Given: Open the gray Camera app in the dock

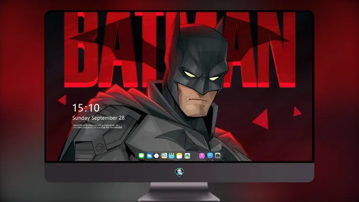Looking at the screenshot, I should 218,156.
